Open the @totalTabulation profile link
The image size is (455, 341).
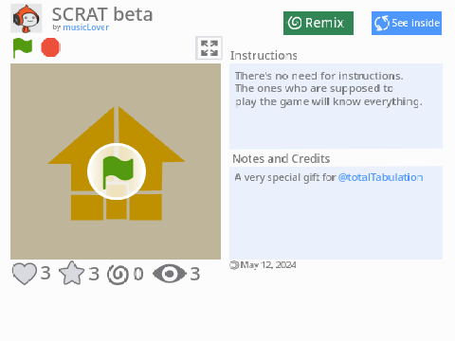click(380, 177)
